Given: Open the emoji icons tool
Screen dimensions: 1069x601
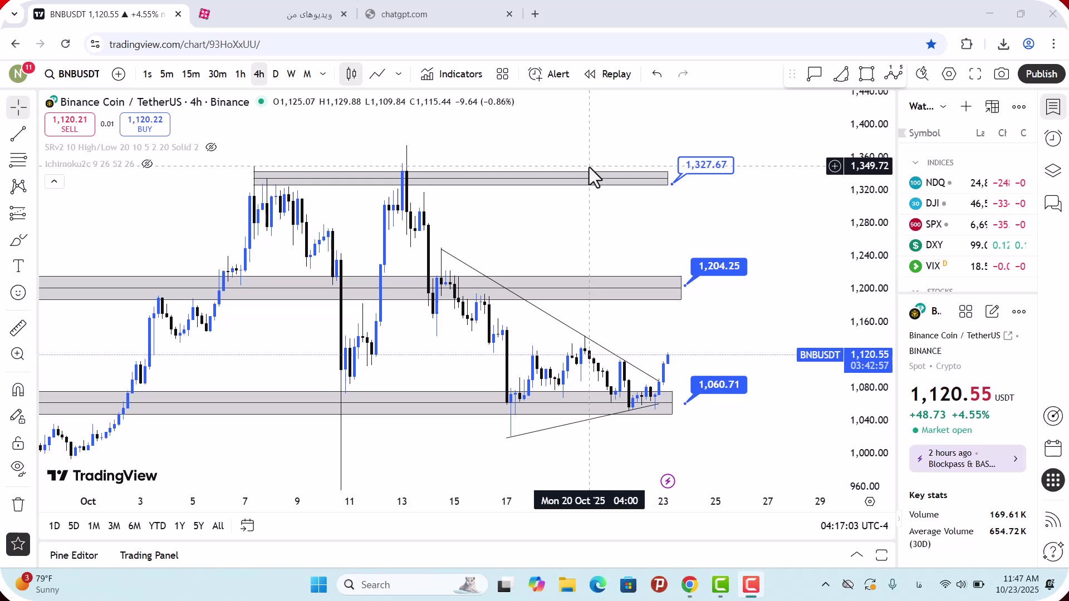Looking at the screenshot, I should point(18,293).
